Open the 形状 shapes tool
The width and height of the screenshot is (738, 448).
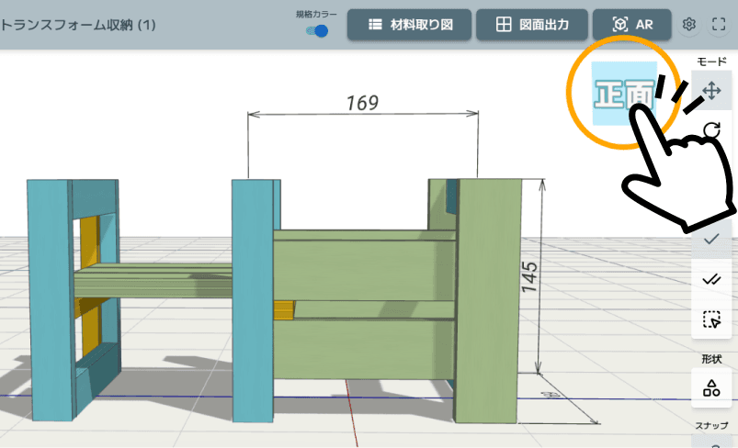tap(710, 387)
